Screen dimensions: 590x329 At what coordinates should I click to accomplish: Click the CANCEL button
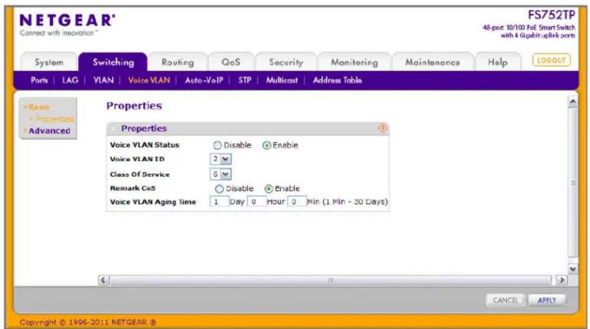pos(505,300)
